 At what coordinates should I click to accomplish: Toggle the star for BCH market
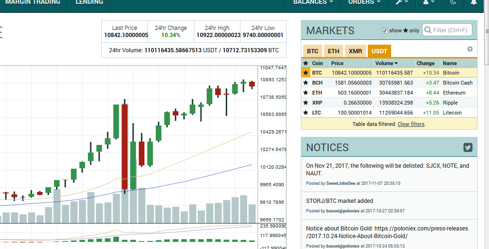pyautogui.click(x=306, y=83)
